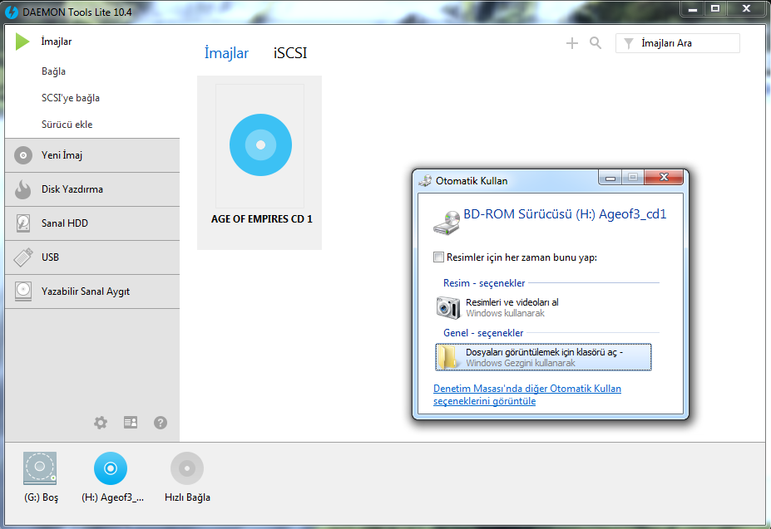Screen dimensions: 771x529
Task: Click the AGE OF EMPIRES CD 1 label
Action: tap(262, 219)
